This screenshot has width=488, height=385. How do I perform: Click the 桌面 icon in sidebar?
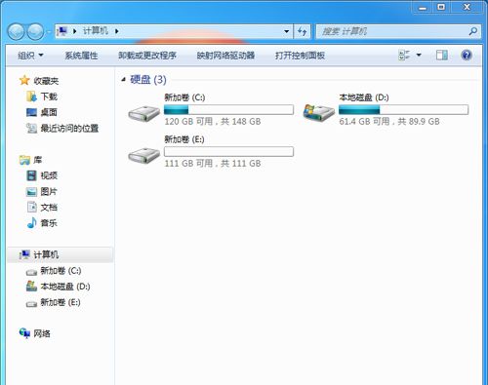[31, 112]
